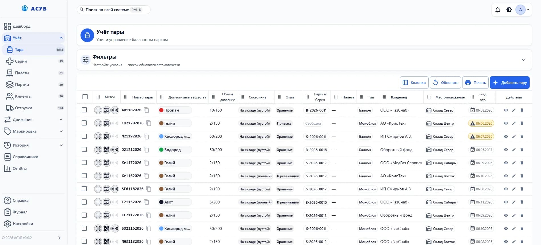This screenshot has height=245, width=541.
Task: Edit SF61182026 row with pencil icon
Action: 514,189
